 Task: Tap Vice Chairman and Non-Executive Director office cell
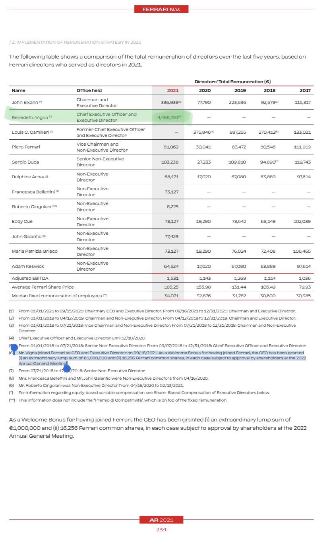tap(102, 147)
